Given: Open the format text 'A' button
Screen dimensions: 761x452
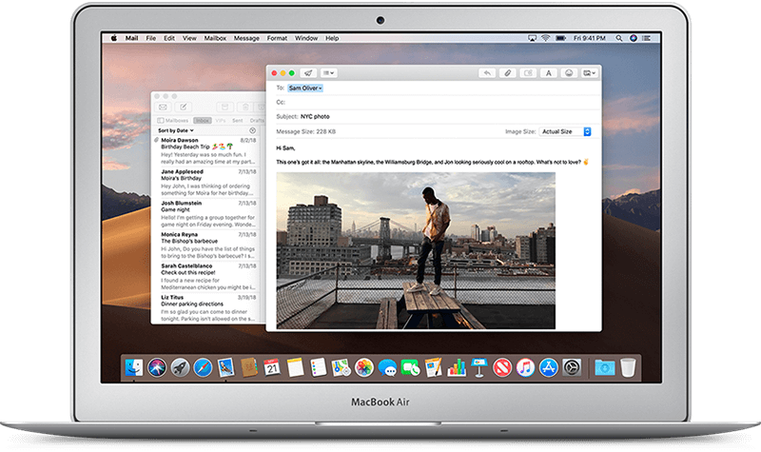Looking at the screenshot, I should click(549, 72).
